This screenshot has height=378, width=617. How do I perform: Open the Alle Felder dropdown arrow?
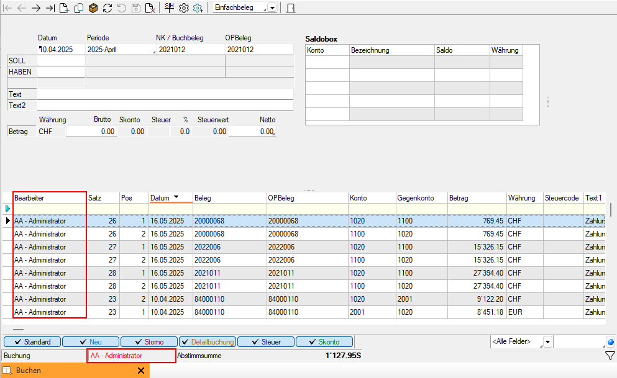[x=547, y=342]
